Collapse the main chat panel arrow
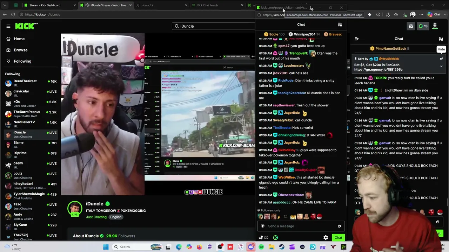 pos(356,39)
